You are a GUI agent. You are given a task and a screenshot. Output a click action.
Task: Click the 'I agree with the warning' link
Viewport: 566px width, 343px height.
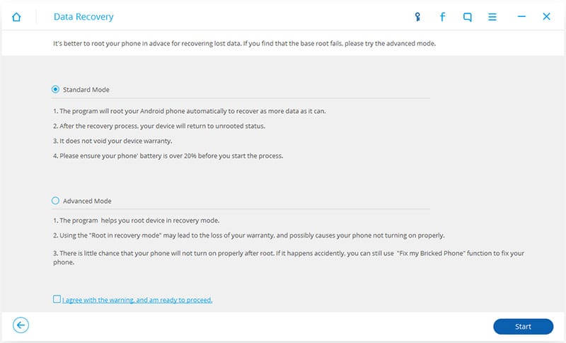click(137, 300)
